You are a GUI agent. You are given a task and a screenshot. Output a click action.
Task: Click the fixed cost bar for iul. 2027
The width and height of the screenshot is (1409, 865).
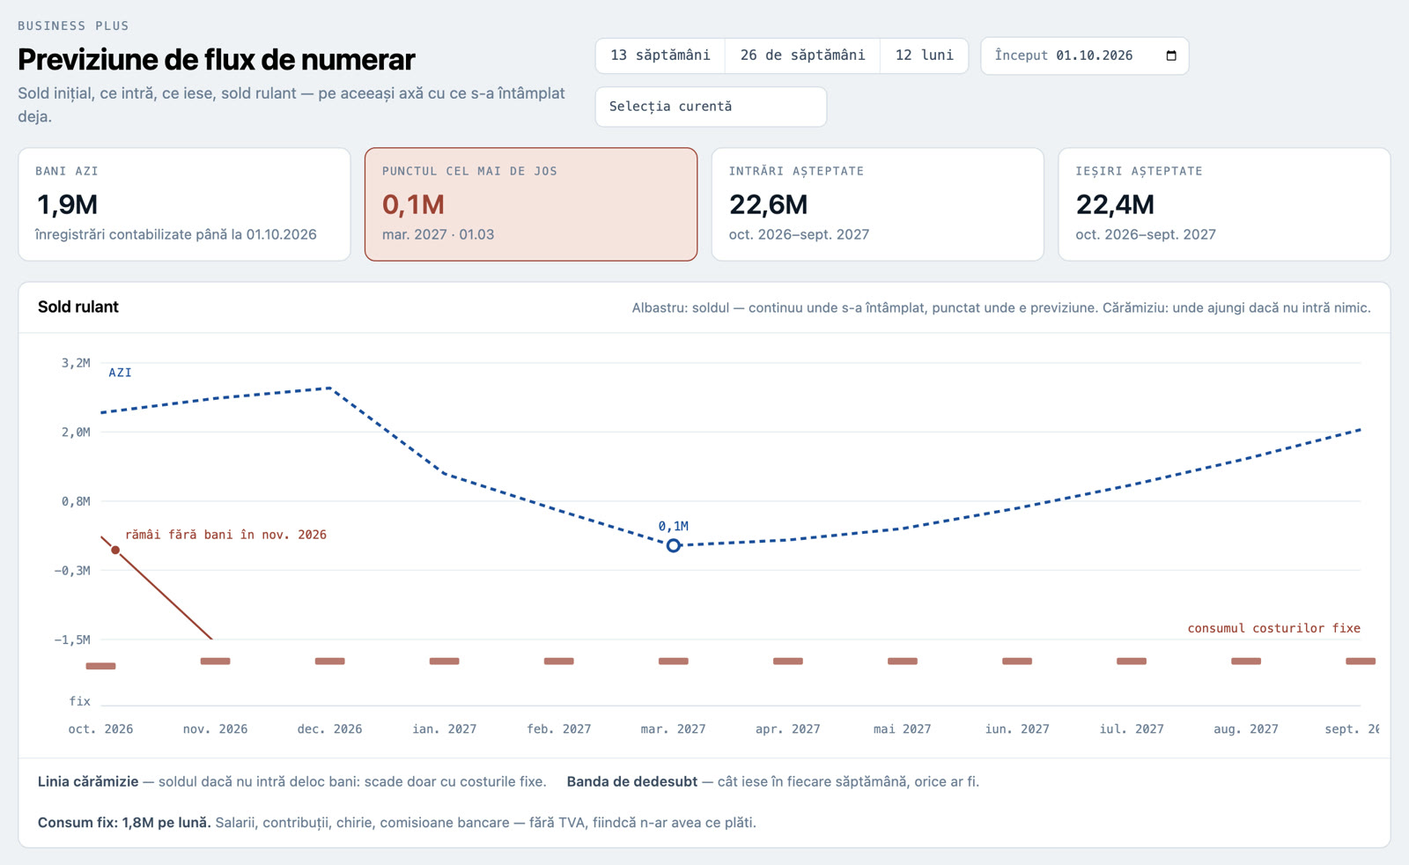click(x=1132, y=661)
